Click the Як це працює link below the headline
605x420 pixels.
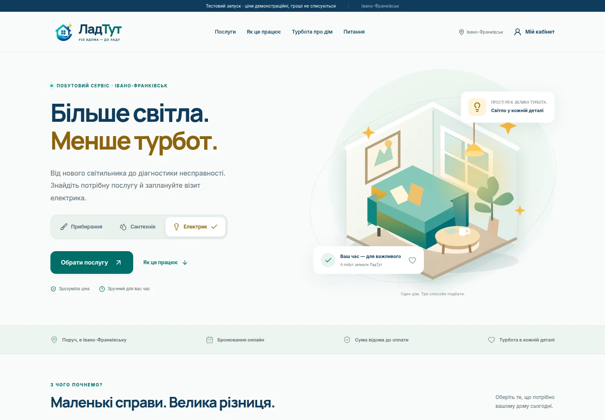tap(165, 262)
